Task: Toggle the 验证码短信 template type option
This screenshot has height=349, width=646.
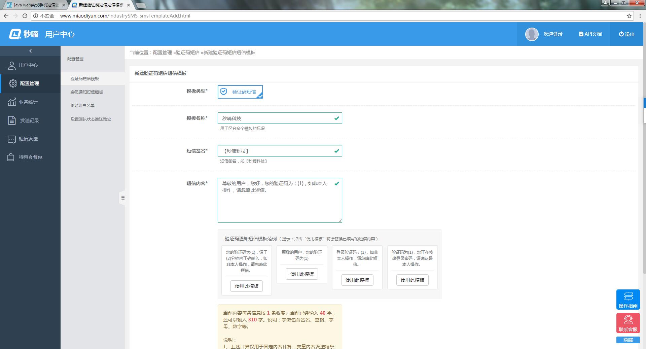Action: coord(240,92)
